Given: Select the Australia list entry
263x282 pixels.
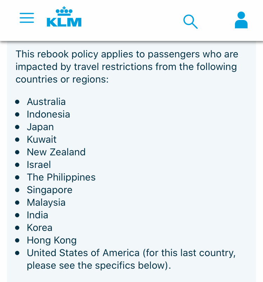Looking at the screenshot, I should pos(46,101).
